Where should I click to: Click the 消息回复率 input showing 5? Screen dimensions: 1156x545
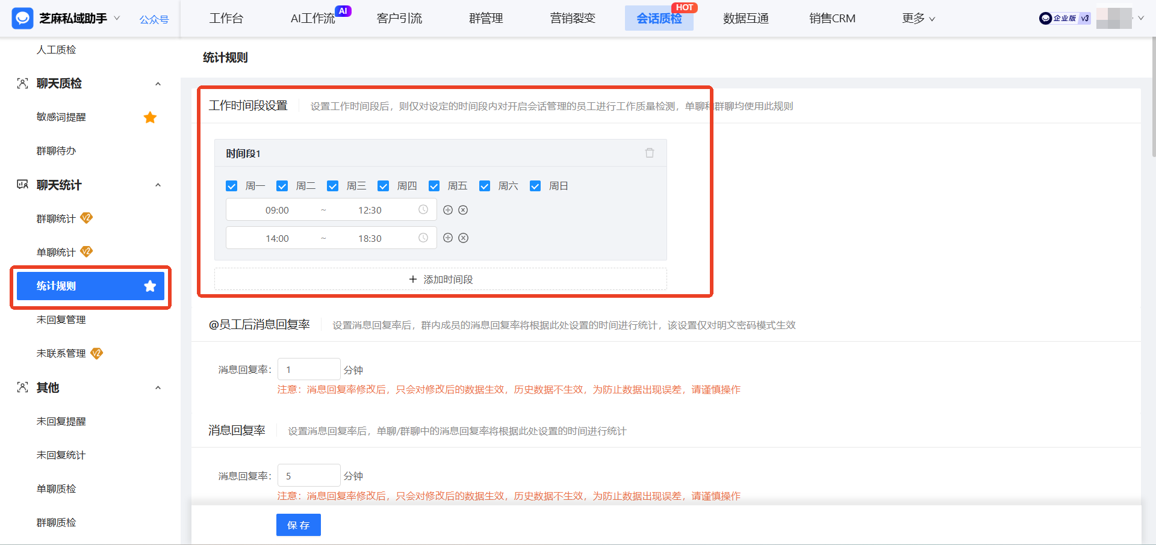(x=309, y=475)
